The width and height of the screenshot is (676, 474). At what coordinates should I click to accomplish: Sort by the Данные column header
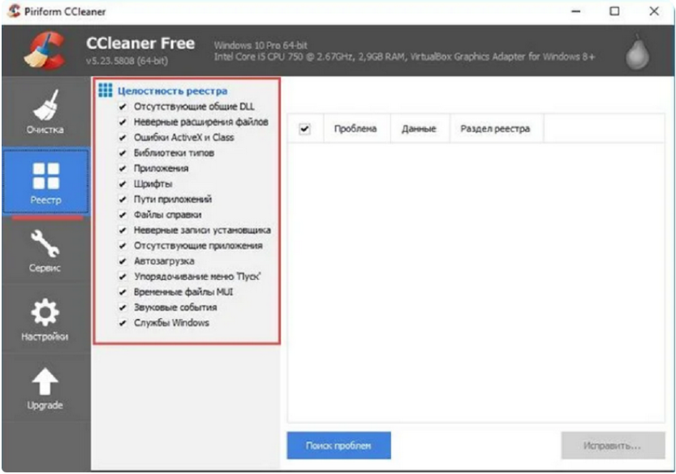[420, 128]
